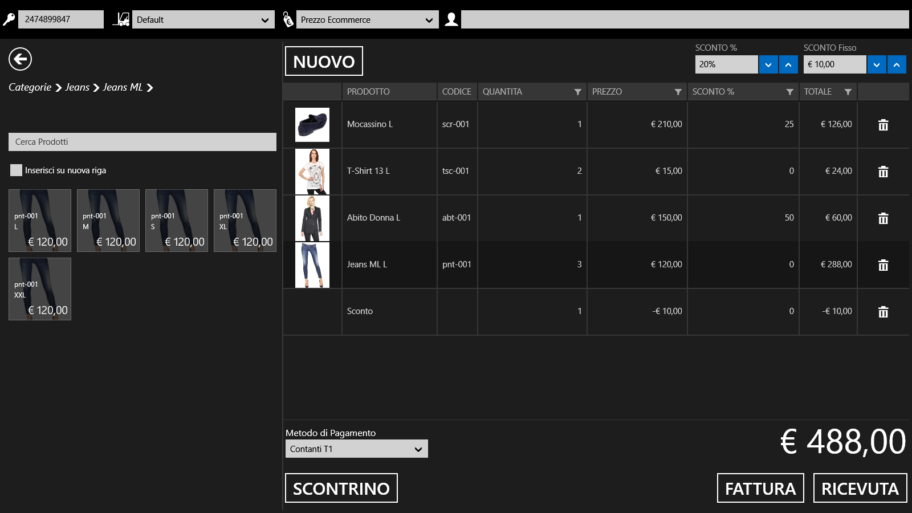912x513 pixels.
Task: Click the FATTURA button
Action: (760, 488)
